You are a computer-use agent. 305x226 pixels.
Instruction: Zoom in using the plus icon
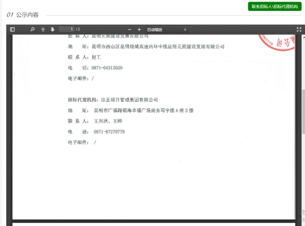[x=139, y=30]
